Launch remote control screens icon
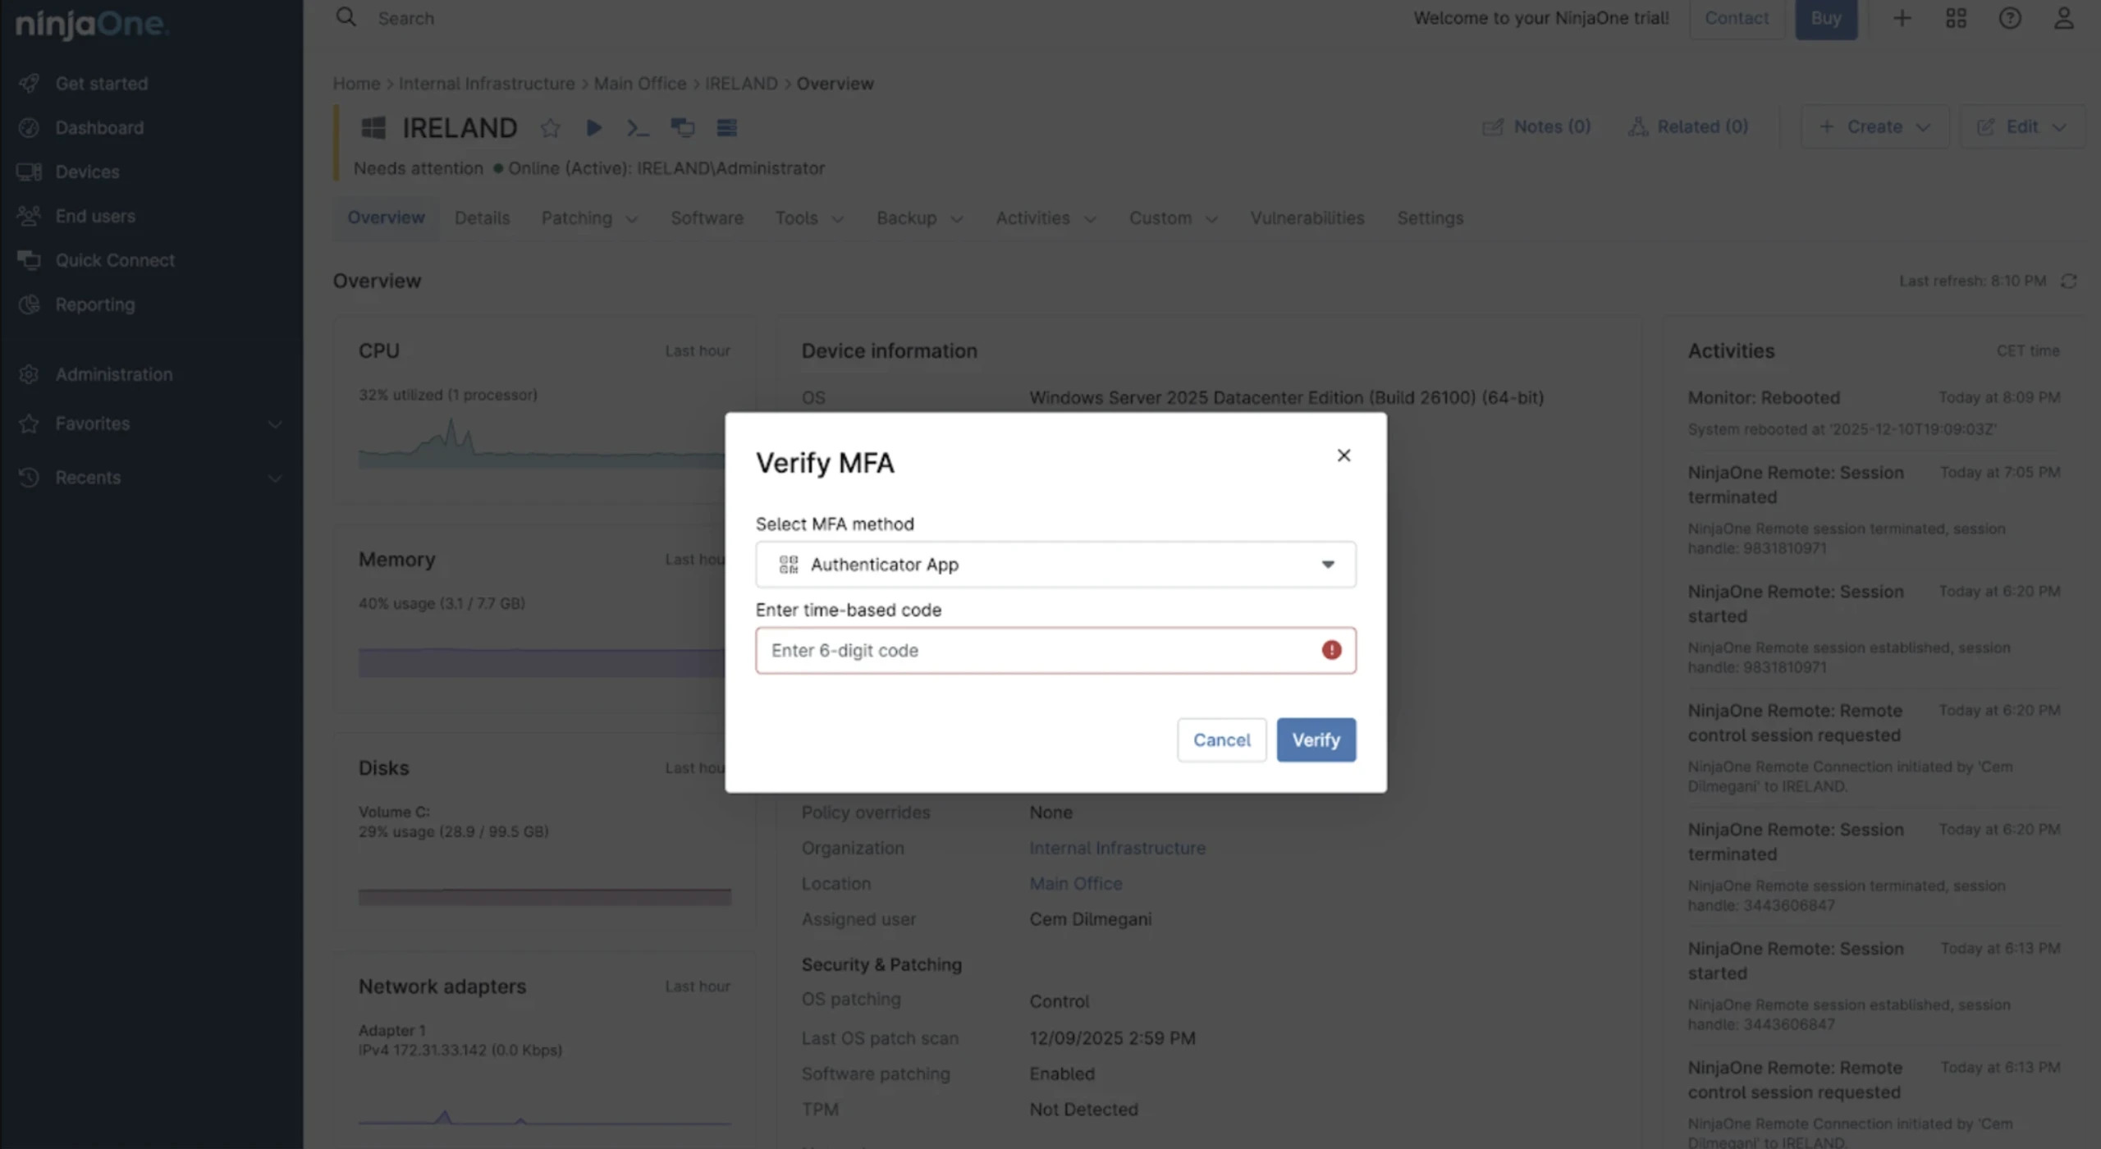The height and width of the screenshot is (1149, 2101). coord(682,127)
